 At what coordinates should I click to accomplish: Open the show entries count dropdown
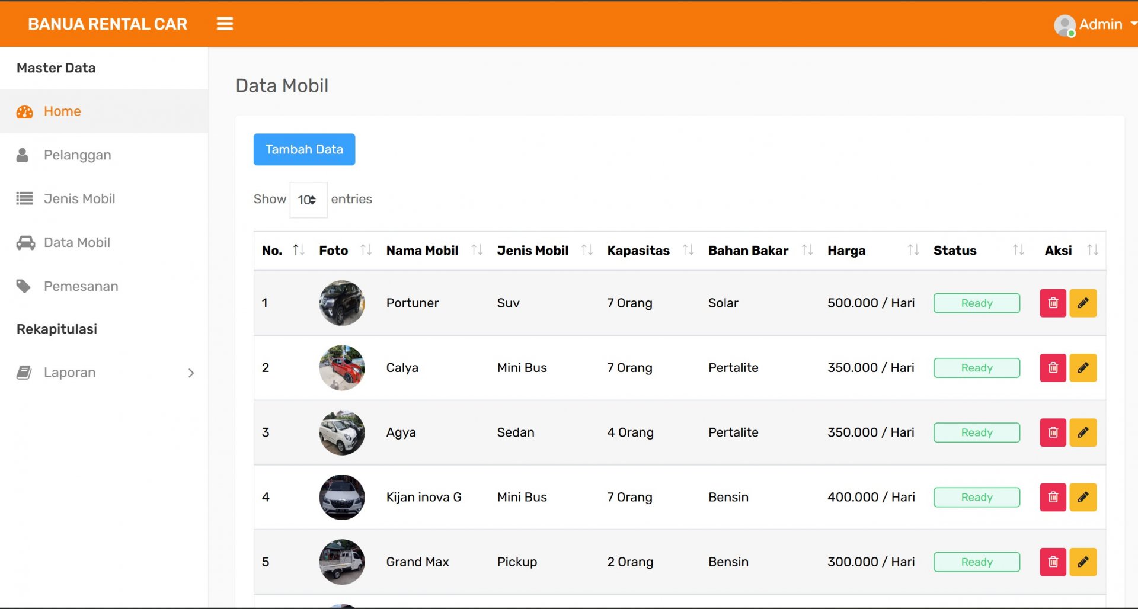pos(308,200)
